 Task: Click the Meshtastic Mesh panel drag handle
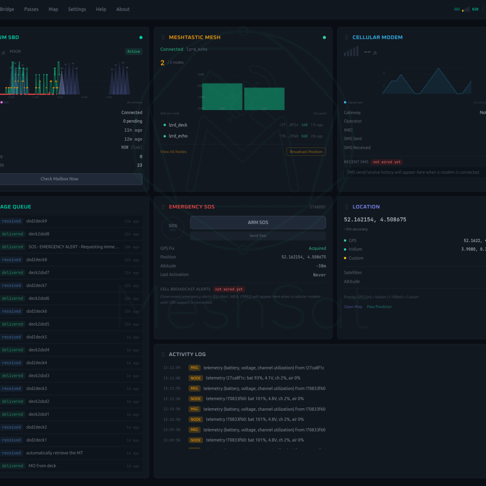[163, 38]
